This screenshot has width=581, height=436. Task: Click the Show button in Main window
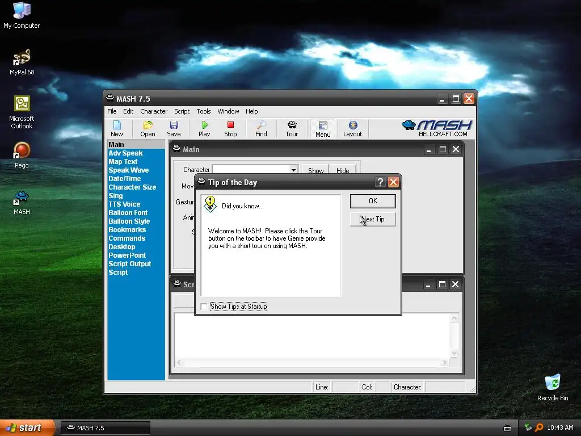315,170
